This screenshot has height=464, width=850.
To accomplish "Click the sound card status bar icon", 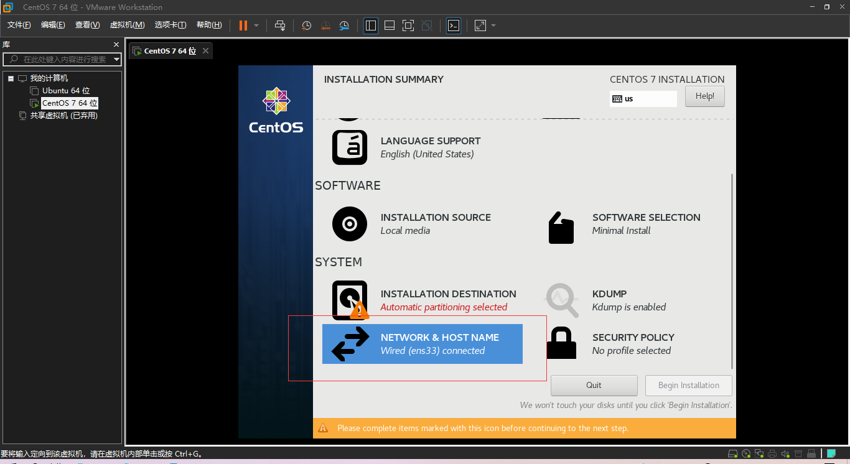I will point(785,454).
